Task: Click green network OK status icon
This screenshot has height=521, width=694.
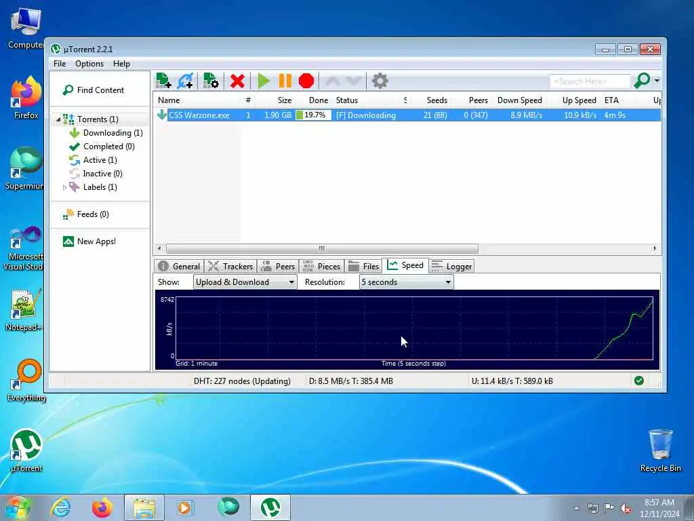Action: [x=638, y=381]
